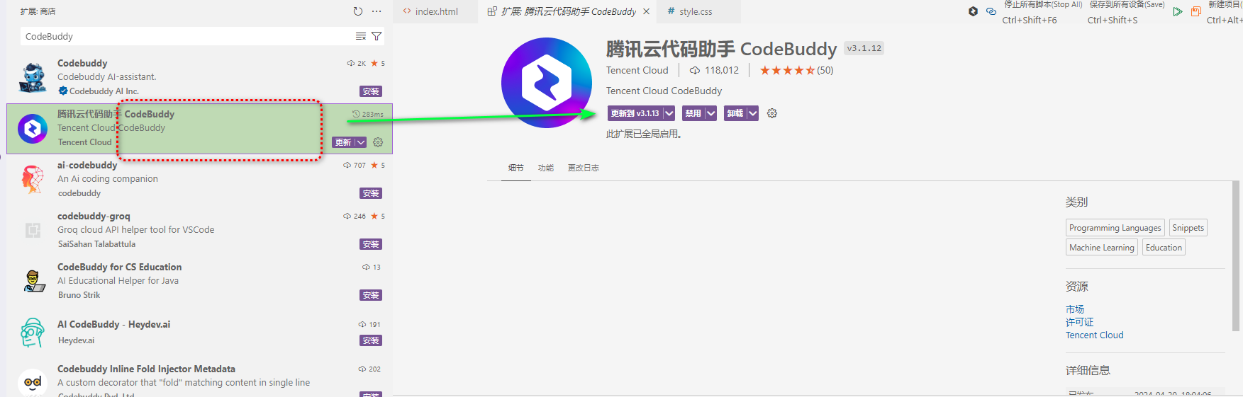Update the Tencent Cloud CodeBuddy list item

pyautogui.click(x=343, y=142)
